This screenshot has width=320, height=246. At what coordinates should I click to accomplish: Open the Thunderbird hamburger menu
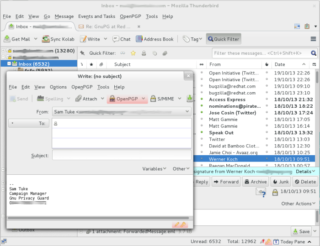coord(313,39)
